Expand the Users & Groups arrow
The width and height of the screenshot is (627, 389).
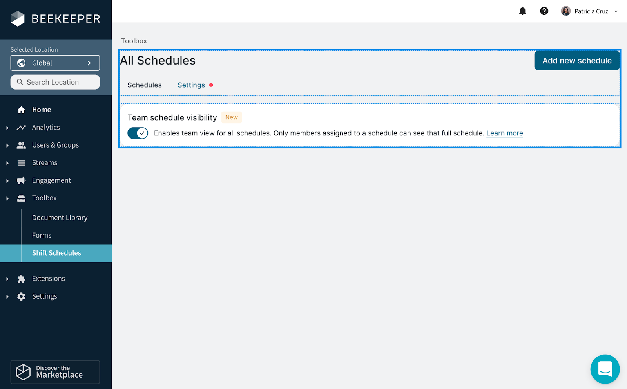(x=7, y=145)
